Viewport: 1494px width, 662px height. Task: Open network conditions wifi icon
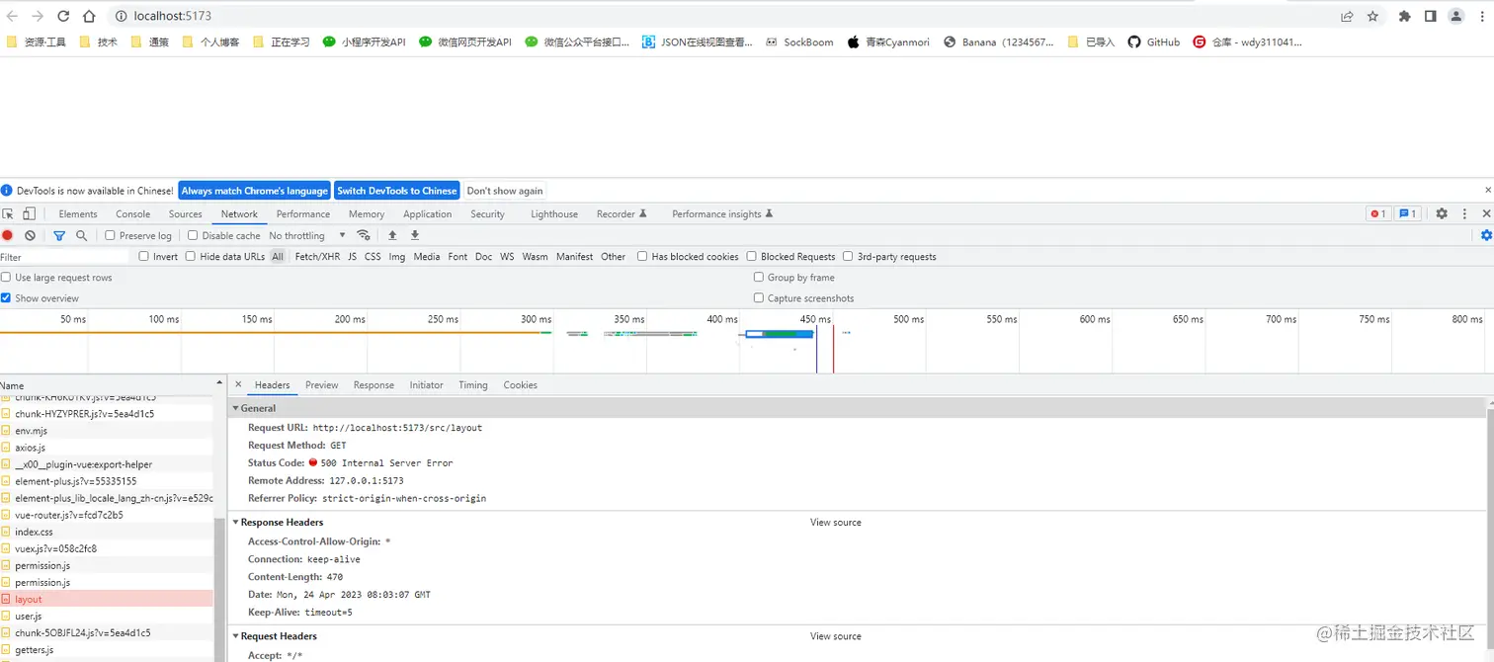point(364,235)
